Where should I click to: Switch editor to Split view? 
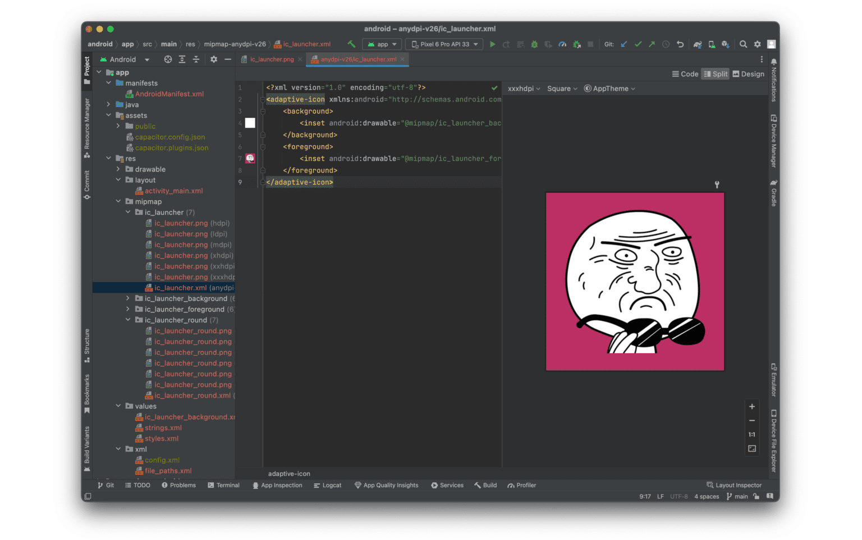pos(716,74)
